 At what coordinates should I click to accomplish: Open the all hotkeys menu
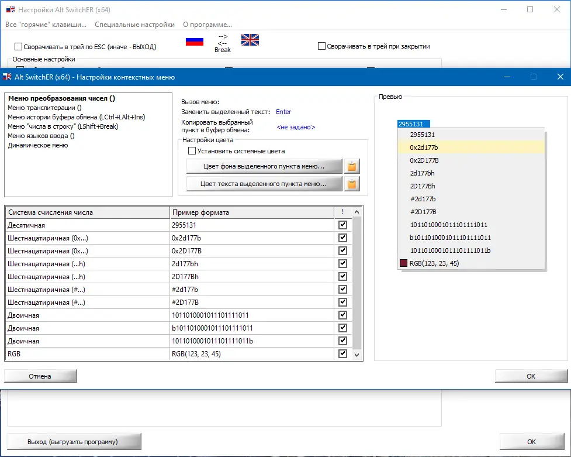pos(46,25)
